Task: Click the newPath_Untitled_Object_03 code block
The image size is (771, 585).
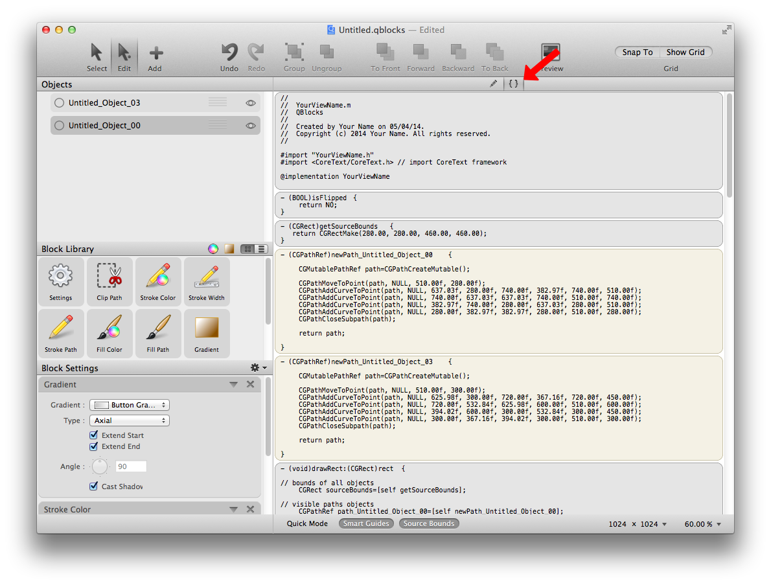Action: (499, 408)
